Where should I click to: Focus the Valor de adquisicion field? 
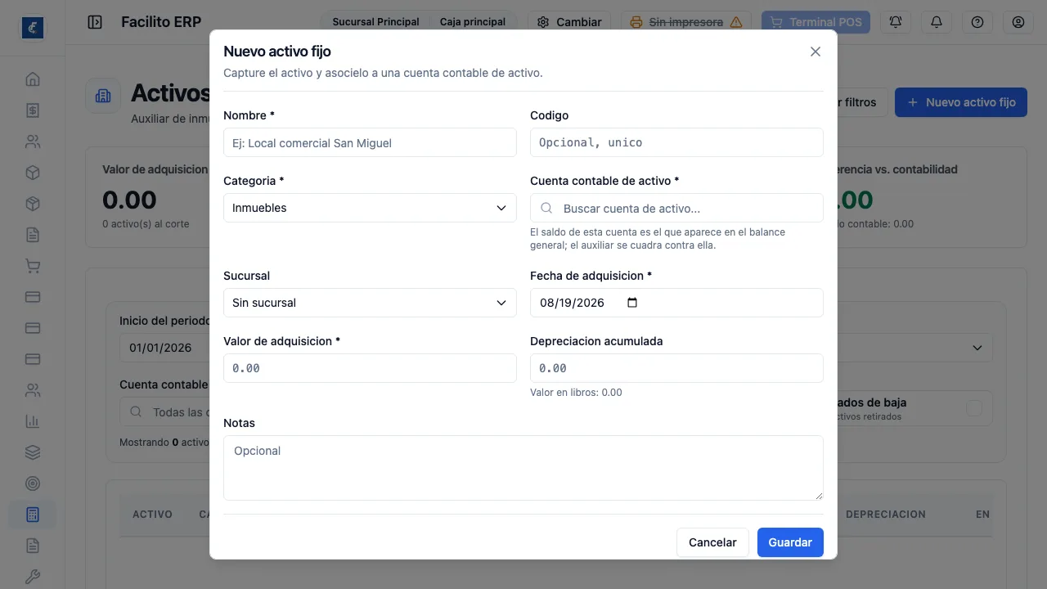[x=370, y=368]
